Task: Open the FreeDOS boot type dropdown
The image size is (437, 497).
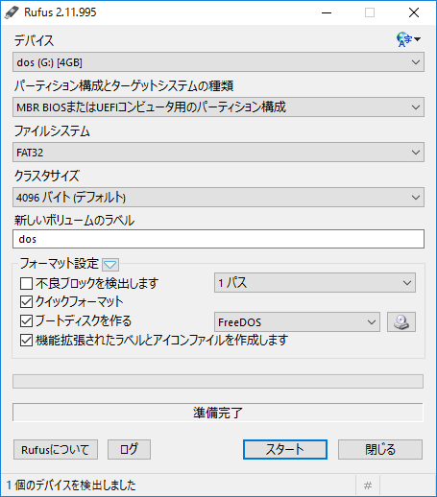Action: [x=297, y=322]
